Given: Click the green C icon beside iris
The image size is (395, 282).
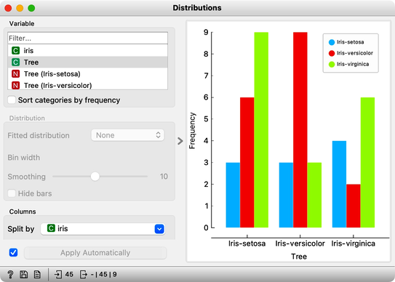Looking at the screenshot, I should pos(15,51).
